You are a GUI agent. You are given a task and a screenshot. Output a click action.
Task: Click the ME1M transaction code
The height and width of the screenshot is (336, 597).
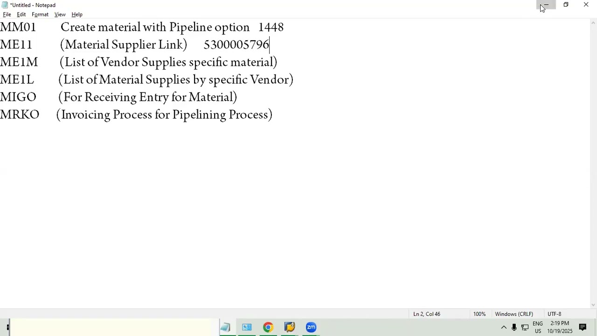click(x=19, y=62)
